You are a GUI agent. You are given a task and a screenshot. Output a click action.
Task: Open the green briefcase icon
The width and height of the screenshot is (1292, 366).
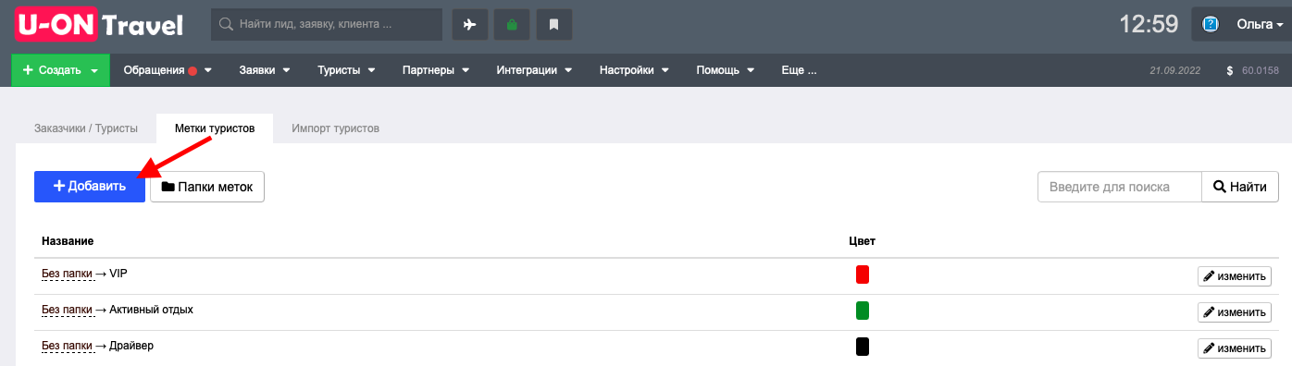(x=512, y=25)
